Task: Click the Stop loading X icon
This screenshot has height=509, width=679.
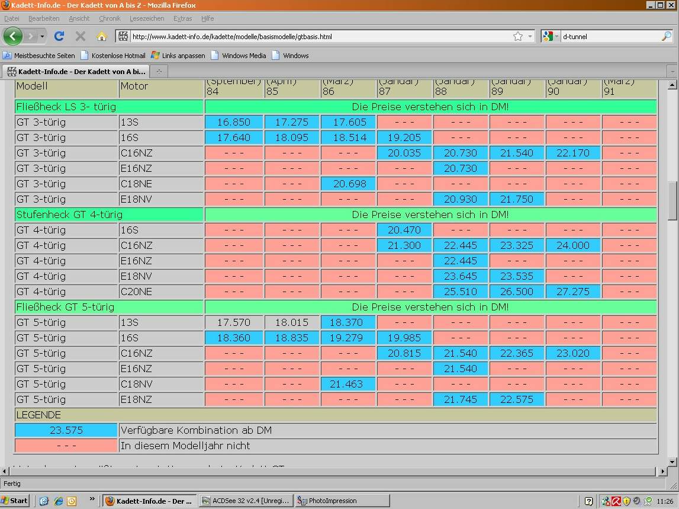Action: [x=81, y=37]
